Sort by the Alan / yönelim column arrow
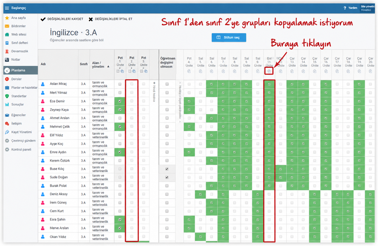Screen dimensions: 378x246 pyautogui.click(x=108, y=66)
